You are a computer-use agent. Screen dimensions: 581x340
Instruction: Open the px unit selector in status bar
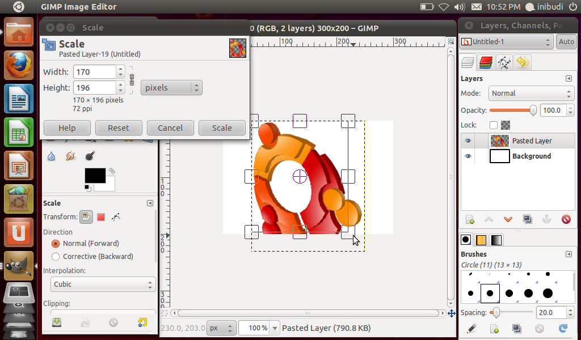221,328
